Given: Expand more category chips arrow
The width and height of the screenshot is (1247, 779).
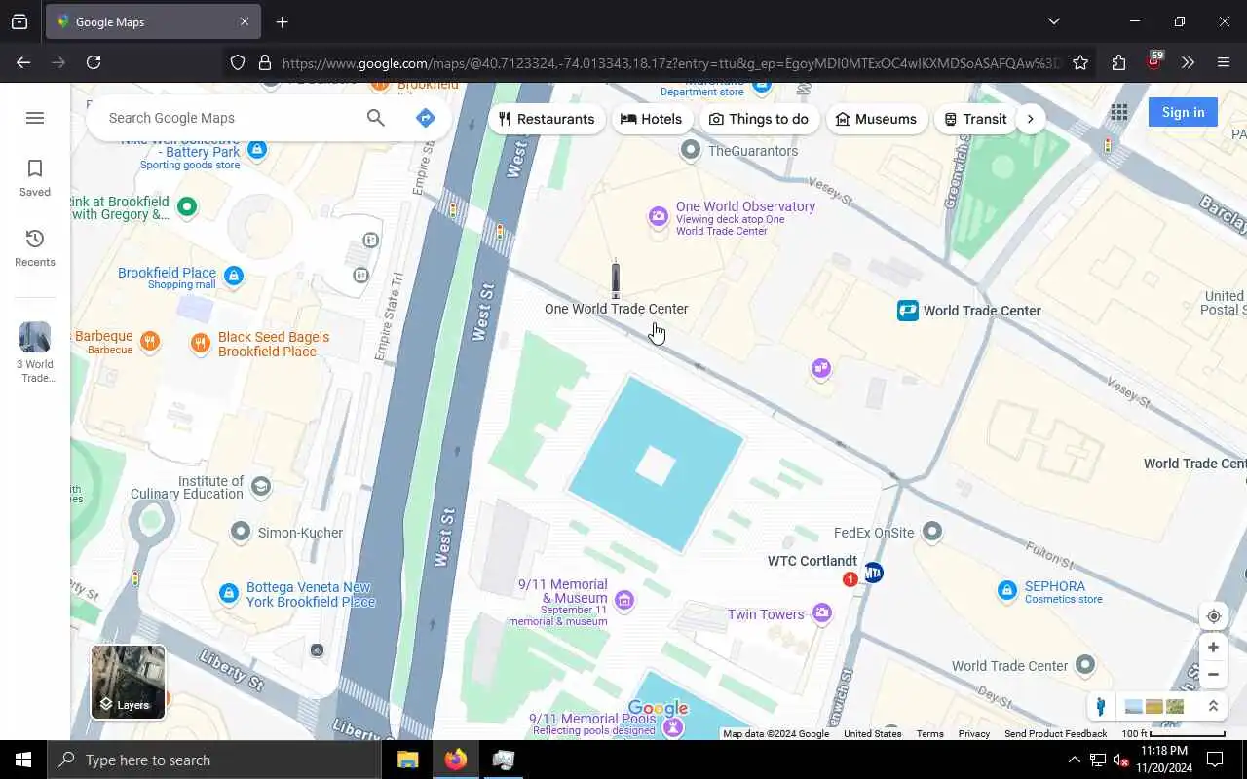Looking at the screenshot, I should [x=1031, y=119].
